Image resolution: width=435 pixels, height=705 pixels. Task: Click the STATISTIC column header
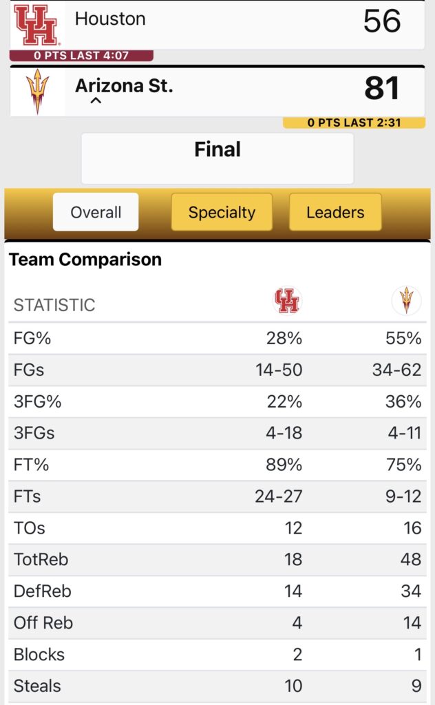(x=54, y=305)
